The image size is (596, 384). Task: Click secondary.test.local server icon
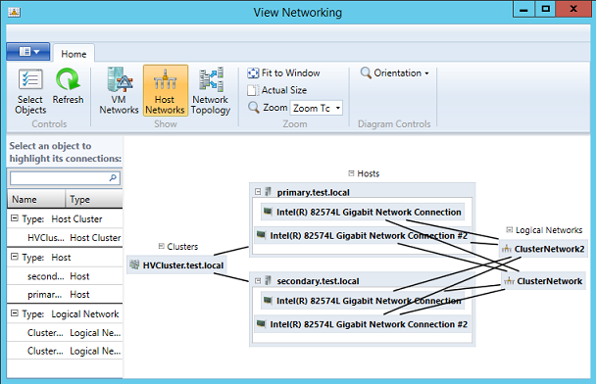(268, 280)
